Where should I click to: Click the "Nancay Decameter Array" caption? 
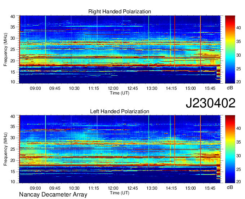click(53, 195)
